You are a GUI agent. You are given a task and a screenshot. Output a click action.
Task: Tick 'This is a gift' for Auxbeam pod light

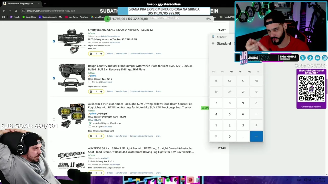pyautogui.click(x=90, y=126)
